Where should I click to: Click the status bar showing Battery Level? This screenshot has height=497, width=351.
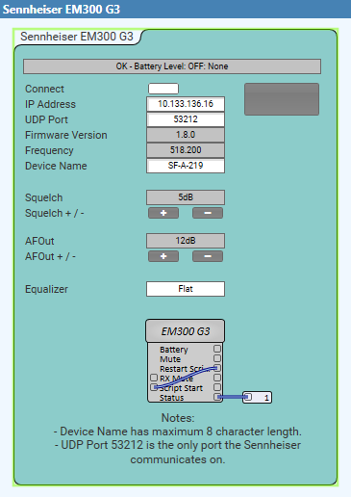[172, 66]
